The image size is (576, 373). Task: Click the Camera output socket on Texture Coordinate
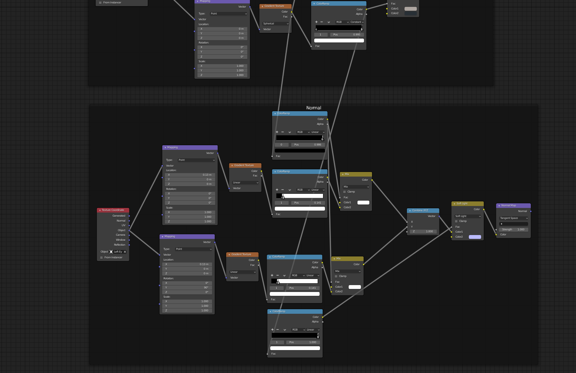pos(129,235)
